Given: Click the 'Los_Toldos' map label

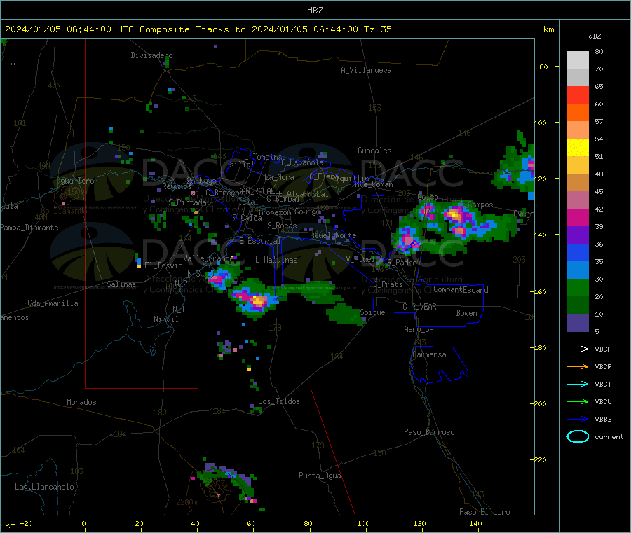Looking at the screenshot, I should pyautogui.click(x=279, y=401).
